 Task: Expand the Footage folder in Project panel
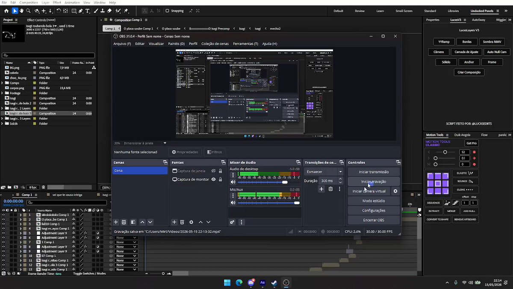point(3,93)
